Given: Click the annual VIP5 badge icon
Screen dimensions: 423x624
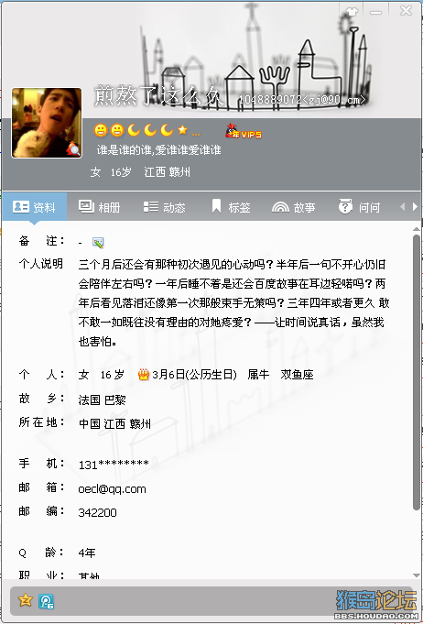Looking at the screenshot, I should click(x=244, y=131).
